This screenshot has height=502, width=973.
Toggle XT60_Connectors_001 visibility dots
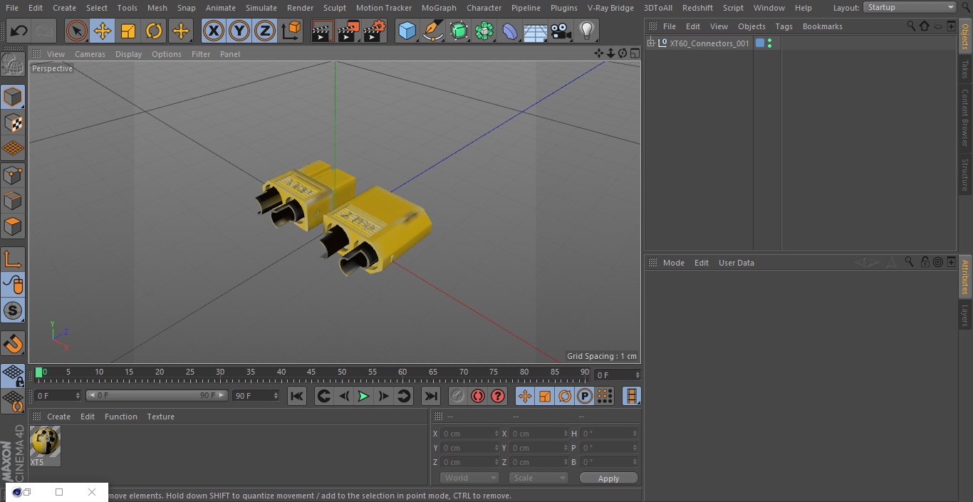(769, 43)
